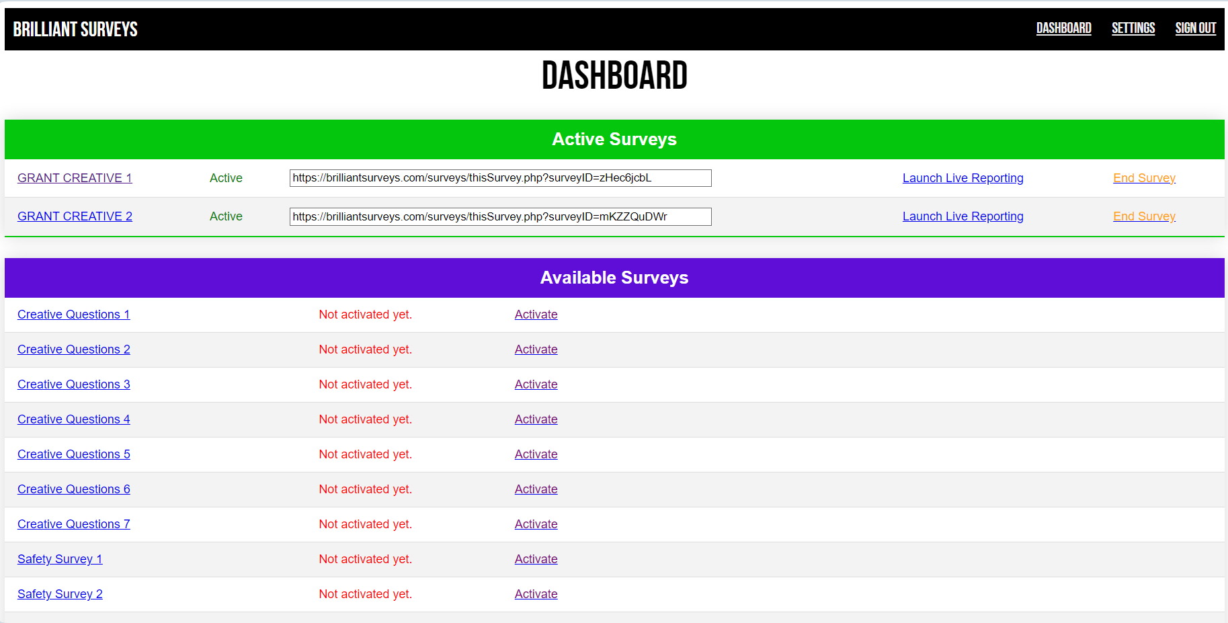End the GRANT CREATIVE 2 survey
This screenshot has width=1228, height=623.
[1144, 216]
